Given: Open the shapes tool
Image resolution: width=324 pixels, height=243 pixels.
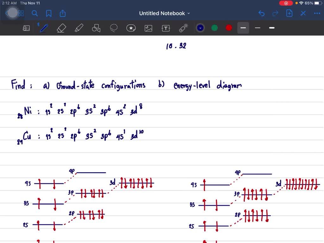Looking at the screenshot, I should point(96,28).
